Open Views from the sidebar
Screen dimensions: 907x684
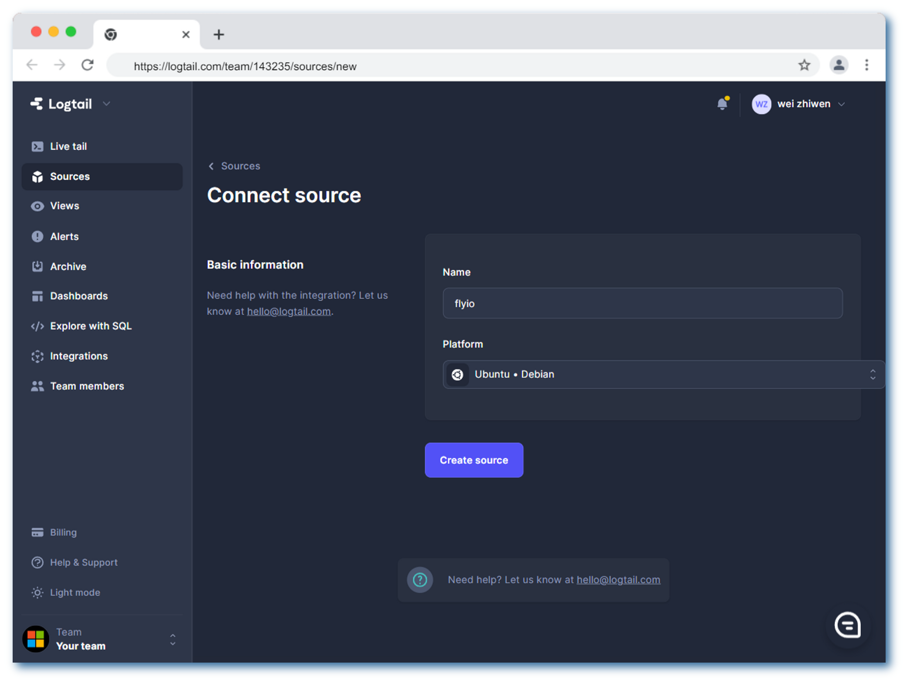[102, 206]
